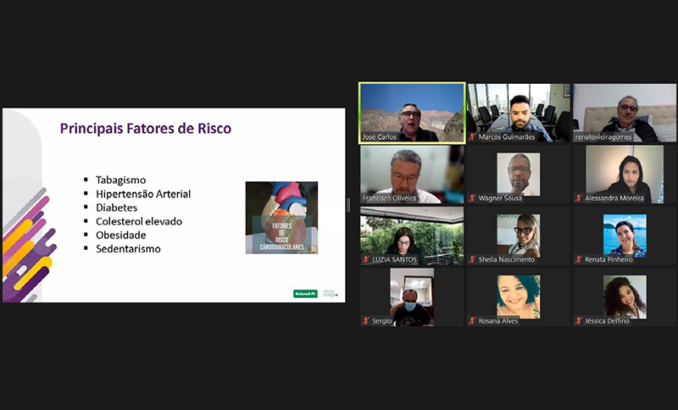The image size is (678, 410).
Task: Click the 'Francisco Oliveira' name label
Action: [x=389, y=198]
